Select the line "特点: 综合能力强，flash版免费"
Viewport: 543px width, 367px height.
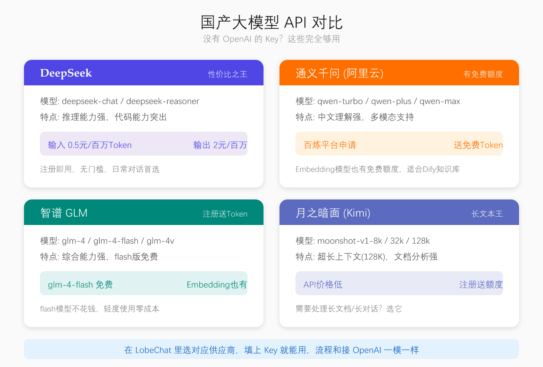point(99,257)
